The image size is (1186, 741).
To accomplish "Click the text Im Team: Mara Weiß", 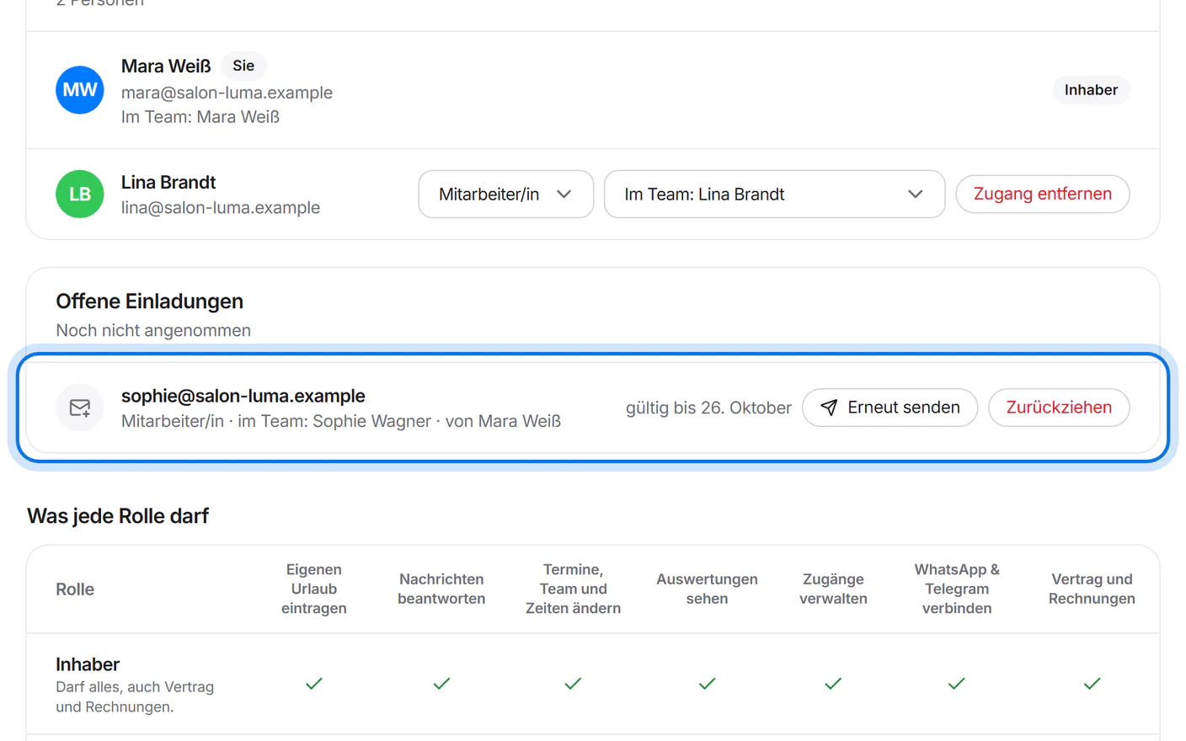I will [200, 117].
